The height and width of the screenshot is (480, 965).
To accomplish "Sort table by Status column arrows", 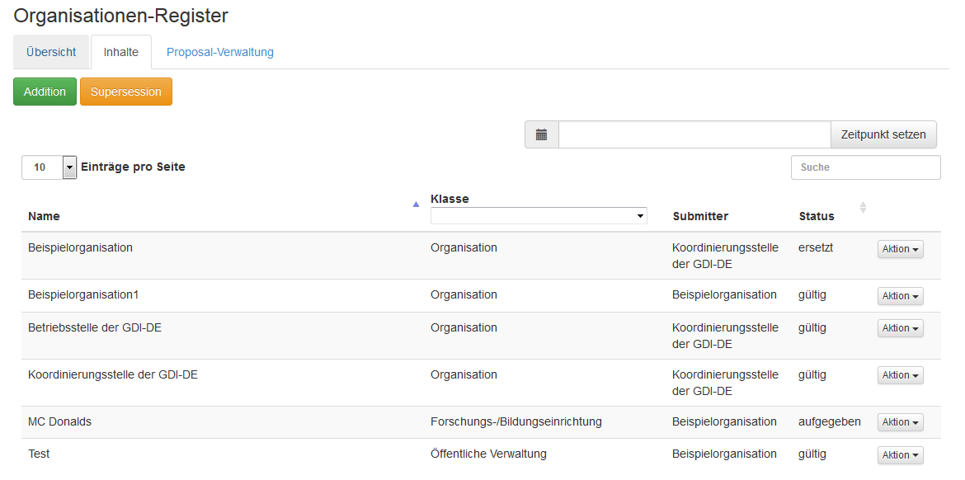I will click(863, 208).
